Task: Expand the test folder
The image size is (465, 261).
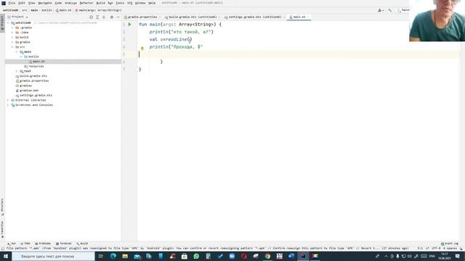Action: (17, 71)
